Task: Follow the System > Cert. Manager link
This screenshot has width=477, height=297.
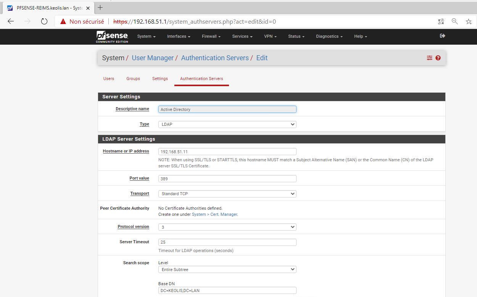Action: pyautogui.click(x=214, y=214)
